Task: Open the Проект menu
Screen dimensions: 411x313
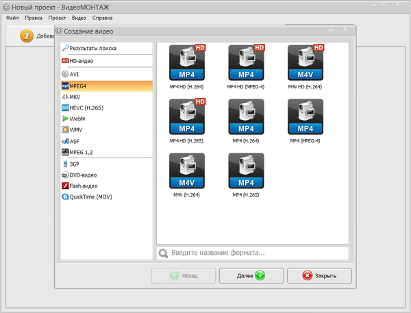Action: 57,18
